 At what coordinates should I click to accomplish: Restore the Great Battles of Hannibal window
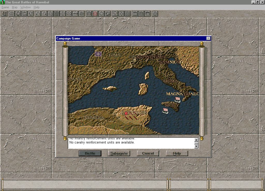click(257, 2)
